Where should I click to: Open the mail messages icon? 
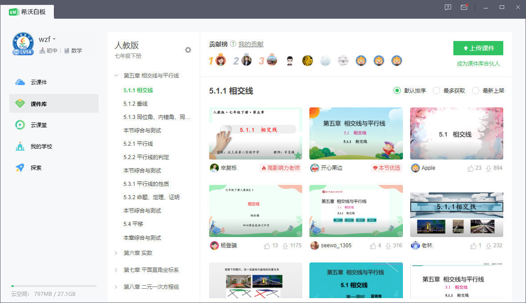click(x=464, y=7)
